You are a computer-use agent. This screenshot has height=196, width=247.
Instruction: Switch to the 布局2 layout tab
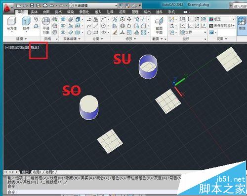pyautogui.click(x=50, y=172)
